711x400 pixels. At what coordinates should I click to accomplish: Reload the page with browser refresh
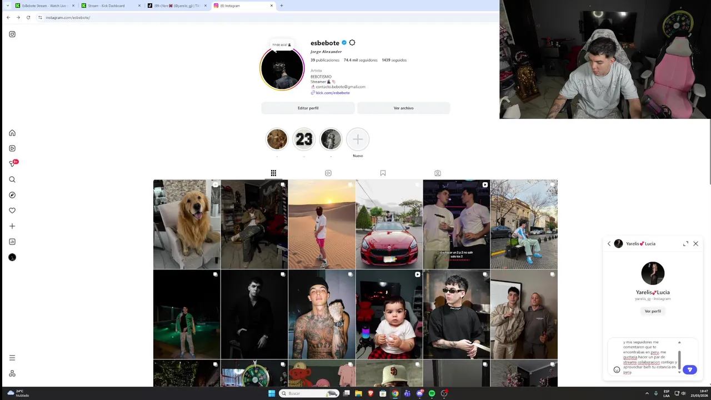28,17
